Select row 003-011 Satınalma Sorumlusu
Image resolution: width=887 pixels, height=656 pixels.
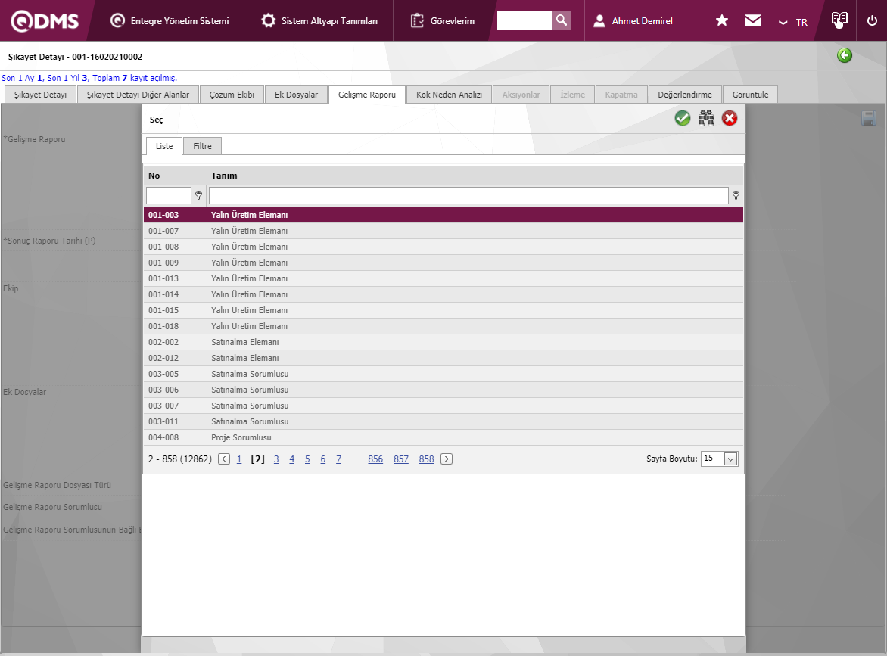(x=443, y=421)
